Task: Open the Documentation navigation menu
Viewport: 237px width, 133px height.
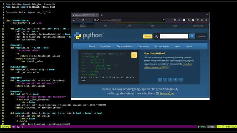Action: pos(124,46)
